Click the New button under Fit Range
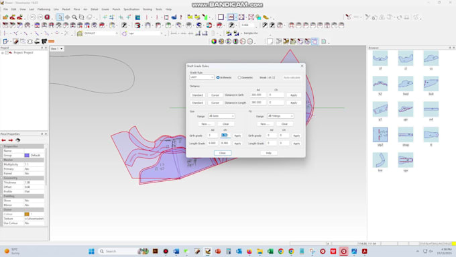 265,124
